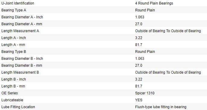Select the Bearing Diameter B - mm label
Image resolution: width=207 pixels, height=110 pixels.
[22, 66]
